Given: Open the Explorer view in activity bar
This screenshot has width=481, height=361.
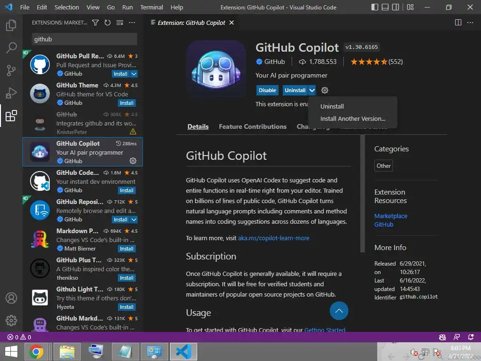Looking at the screenshot, I should [x=11, y=25].
